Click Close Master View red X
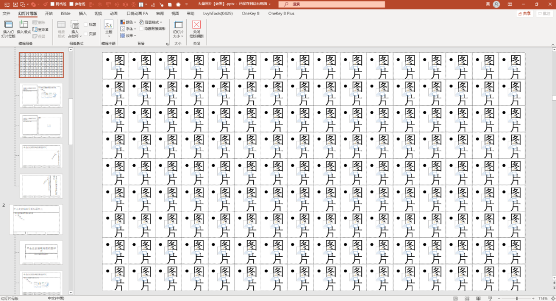This screenshot has width=556, height=301. [x=197, y=25]
